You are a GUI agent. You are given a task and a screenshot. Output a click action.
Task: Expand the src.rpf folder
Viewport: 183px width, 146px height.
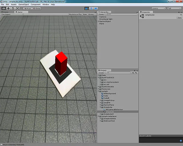[100, 84]
